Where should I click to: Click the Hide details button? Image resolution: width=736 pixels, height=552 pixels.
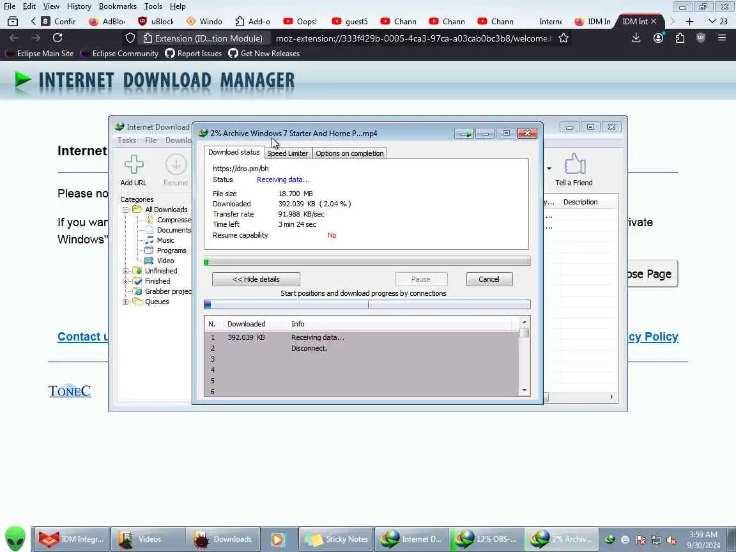256,279
